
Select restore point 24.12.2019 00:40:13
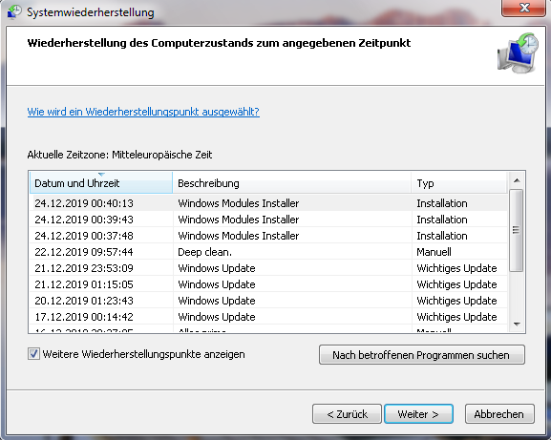coord(268,203)
